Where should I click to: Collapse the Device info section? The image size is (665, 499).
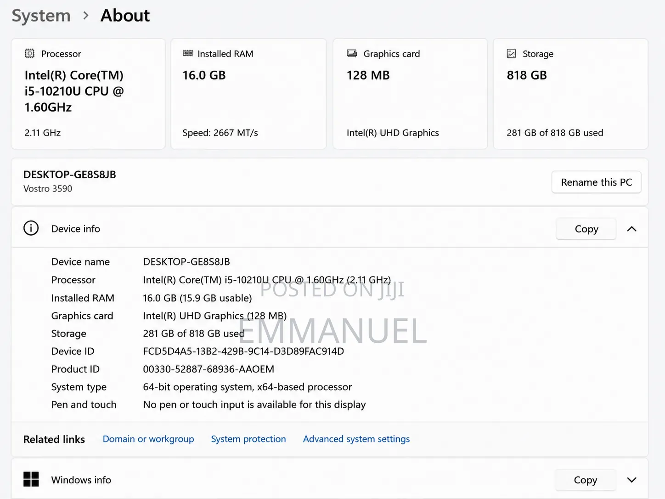(631, 229)
